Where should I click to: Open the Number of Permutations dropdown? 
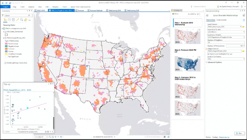244,46
